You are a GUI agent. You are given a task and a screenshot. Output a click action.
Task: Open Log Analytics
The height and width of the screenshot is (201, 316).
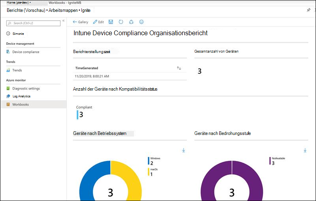(x=21, y=96)
